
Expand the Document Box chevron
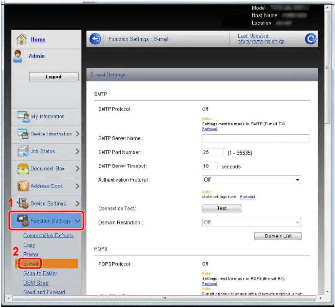[x=77, y=169]
